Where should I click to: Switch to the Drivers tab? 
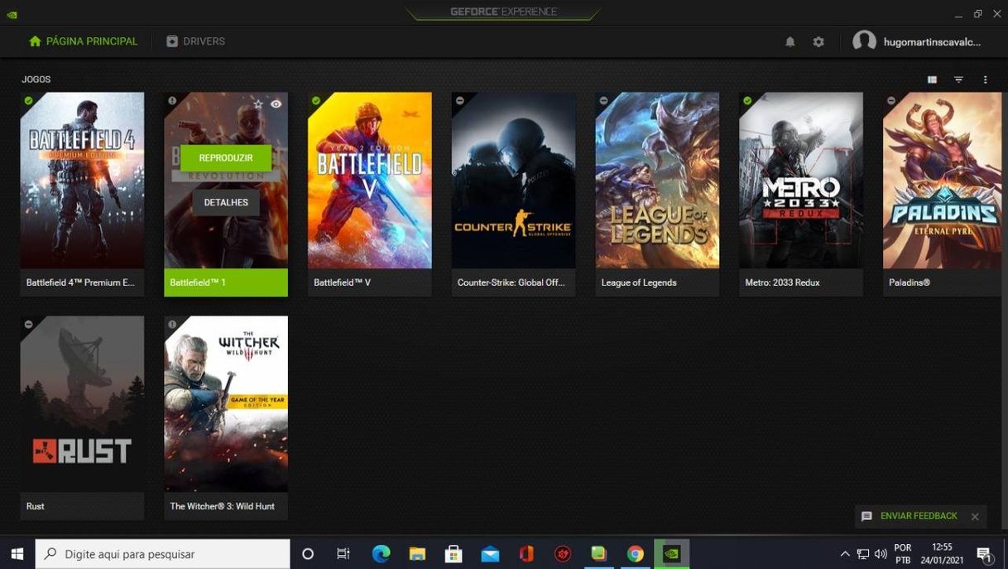(195, 41)
